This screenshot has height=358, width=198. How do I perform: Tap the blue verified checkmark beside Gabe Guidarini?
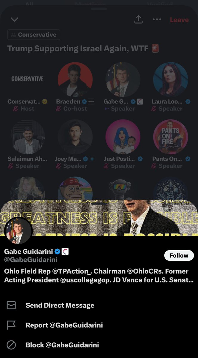tap(57, 252)
